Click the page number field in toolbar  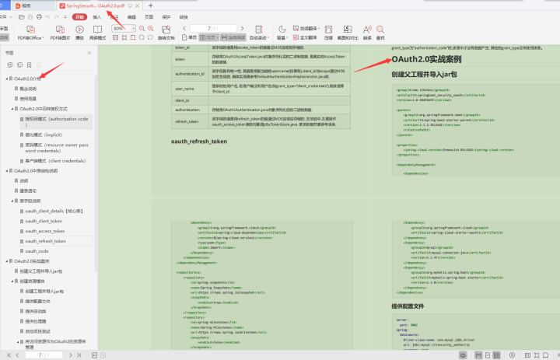213,28
